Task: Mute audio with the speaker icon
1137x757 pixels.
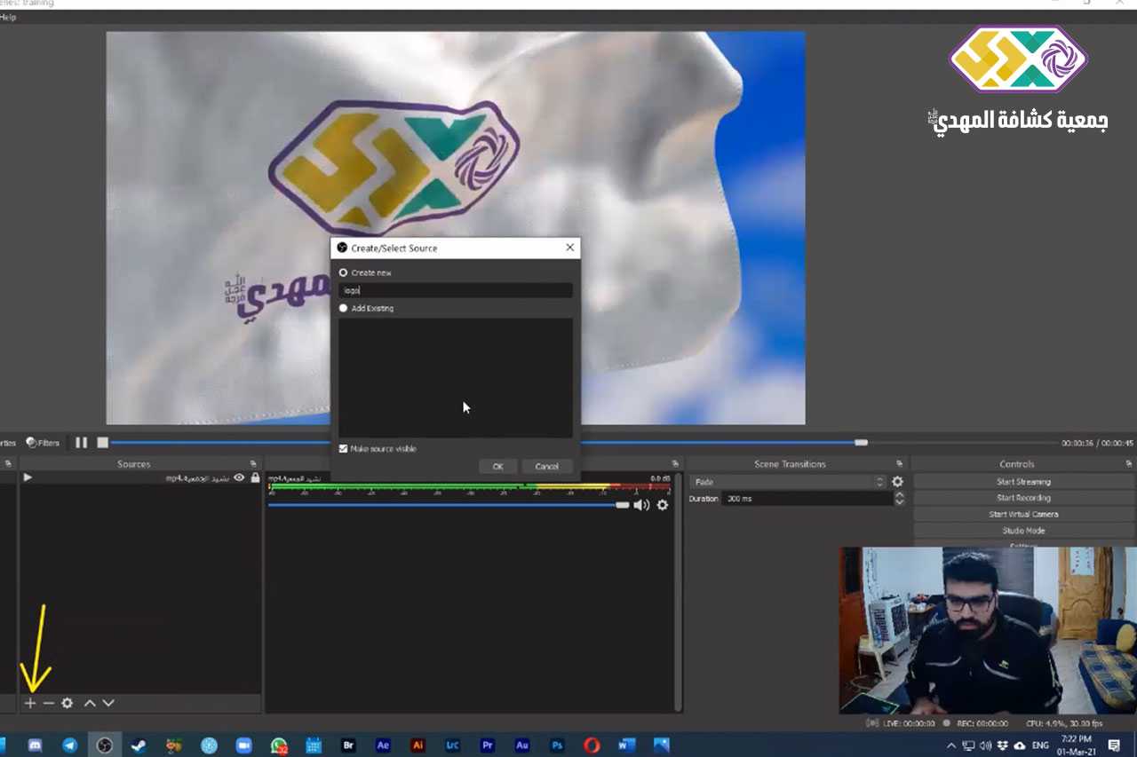Action: pos(641,505)
